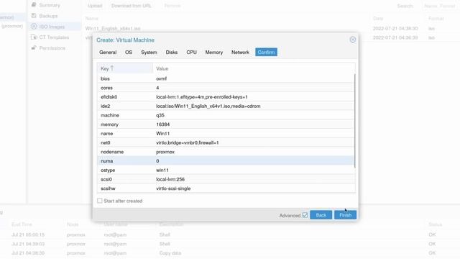Viewport: 460px width, 259px height.
Task: Select the bios row
Action: (225, 78)
